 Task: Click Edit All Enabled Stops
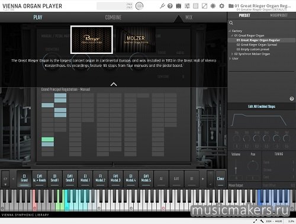point(262,107)
